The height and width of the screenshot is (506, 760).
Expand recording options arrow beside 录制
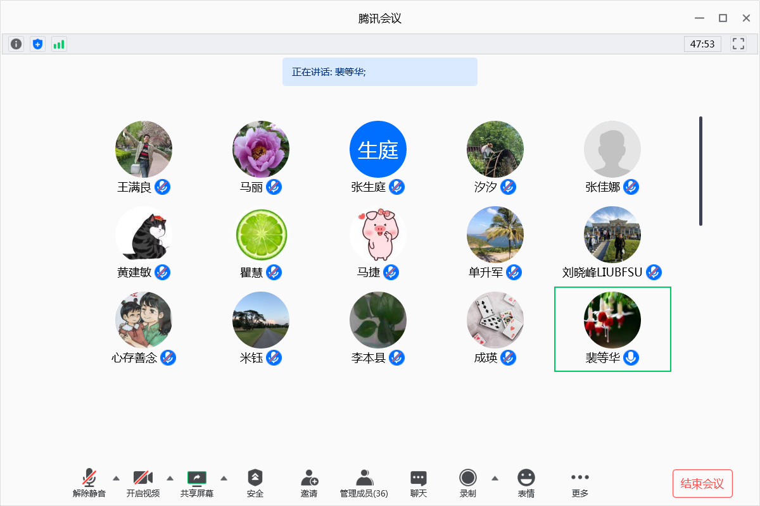pos(495,478)
